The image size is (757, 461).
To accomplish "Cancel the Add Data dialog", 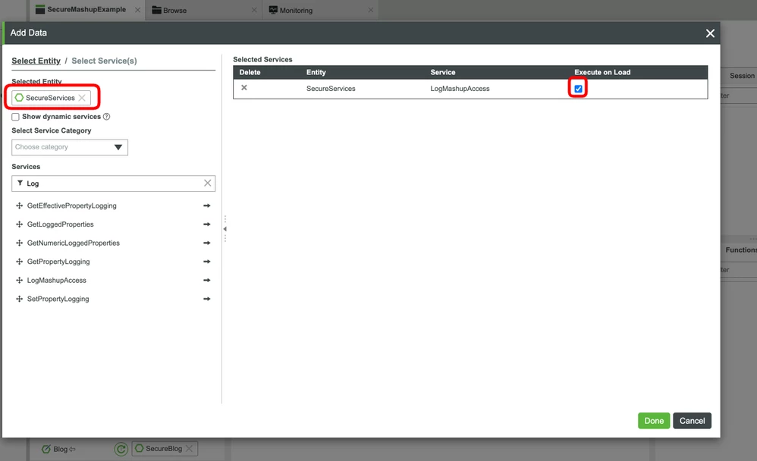I will [692, 420].
